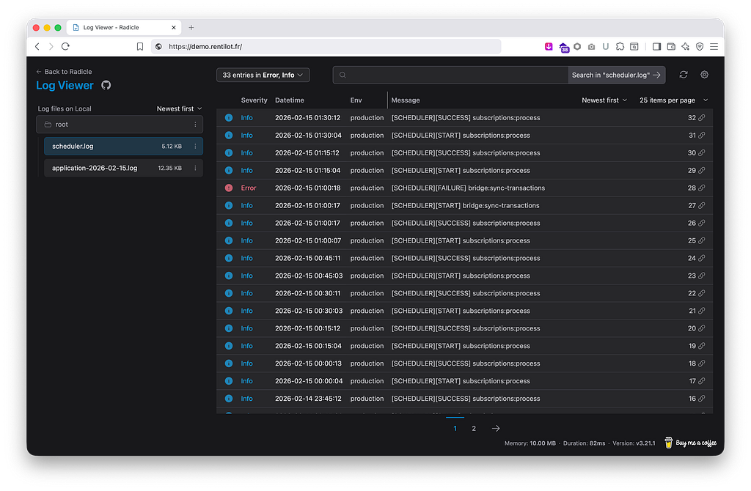Screen dimensions: 751x491
Task: Click Version: v3.21.1 in footer
Action: (634, 443)
